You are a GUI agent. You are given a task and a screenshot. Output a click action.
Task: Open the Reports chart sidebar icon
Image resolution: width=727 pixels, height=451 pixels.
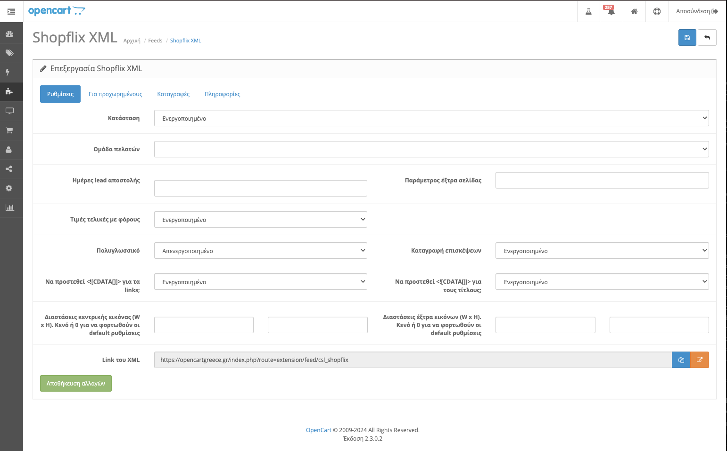point(9,208)
